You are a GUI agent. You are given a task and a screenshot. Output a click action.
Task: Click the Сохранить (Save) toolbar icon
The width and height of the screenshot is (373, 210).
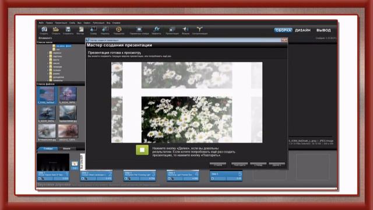click(x=68, y=30)
